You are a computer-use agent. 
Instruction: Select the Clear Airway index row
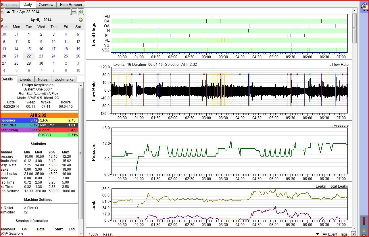pyautogui.click(x=19, y=130)
